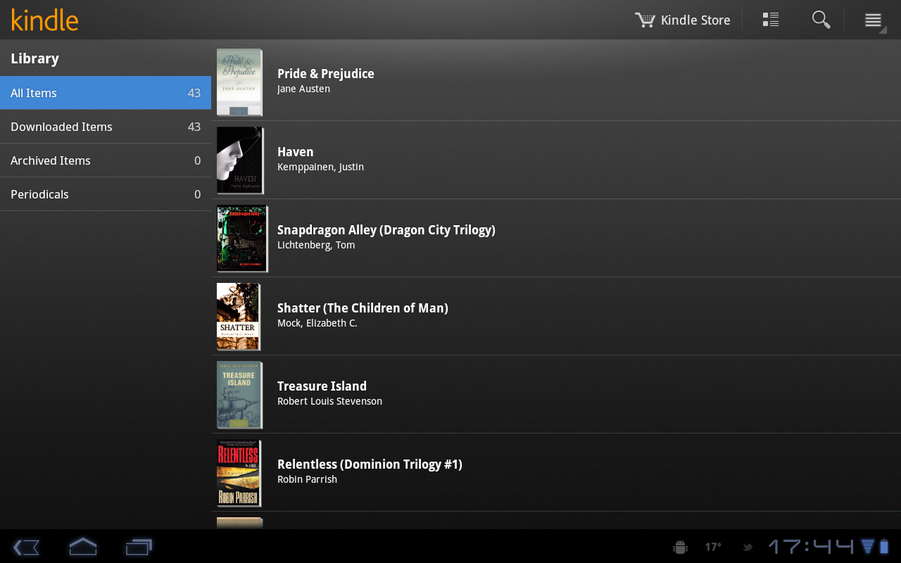901x563 pixels.
Task: Switch to list/grid view icon
Action: pyautogui.click(x=771, y=20)
